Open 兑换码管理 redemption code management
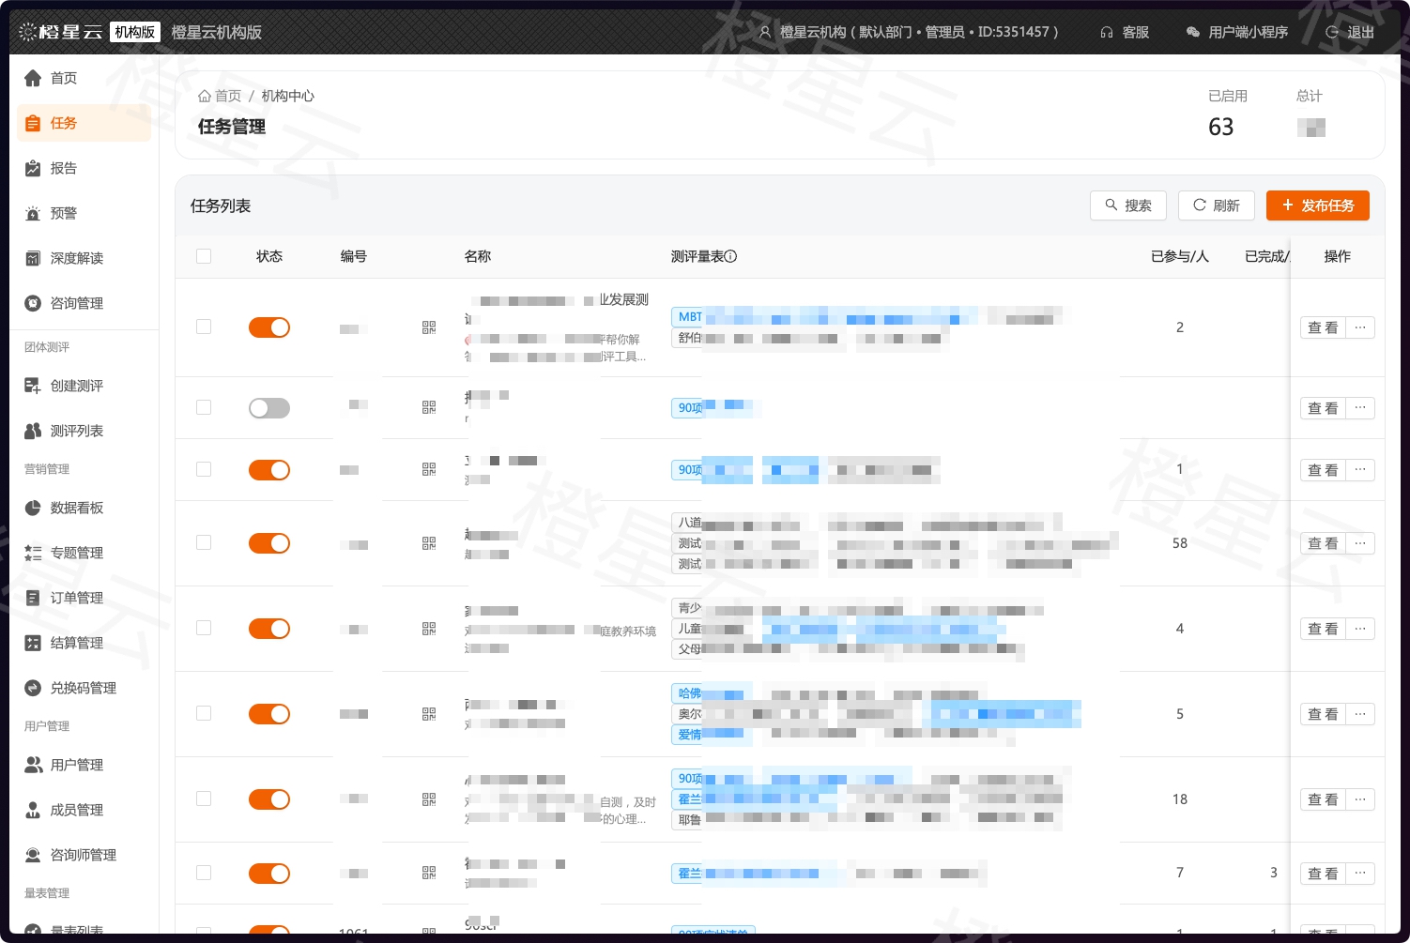 pyautogui.click(x=32, y=688)
